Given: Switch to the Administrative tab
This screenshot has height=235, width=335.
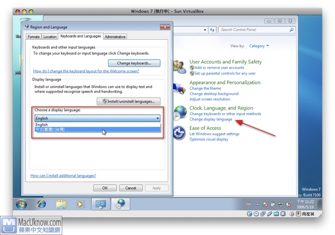Looking at the screenshot, I should [x=115, y=37].
